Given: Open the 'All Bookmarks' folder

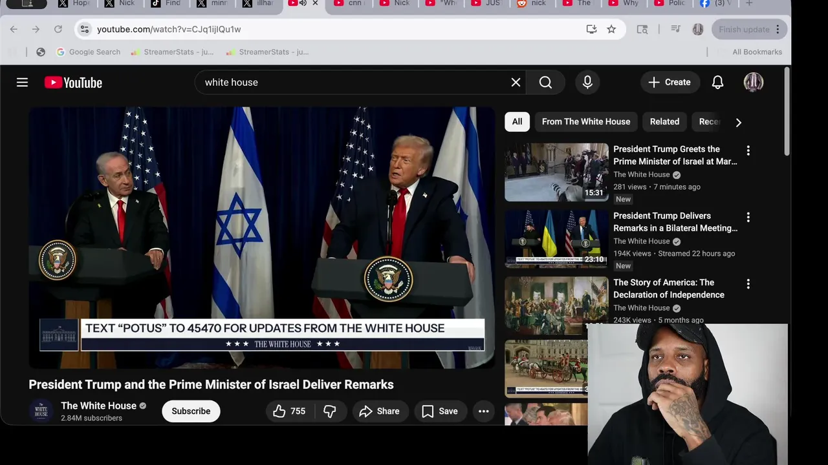Looking at the screenshot, I should coord(757,52).
